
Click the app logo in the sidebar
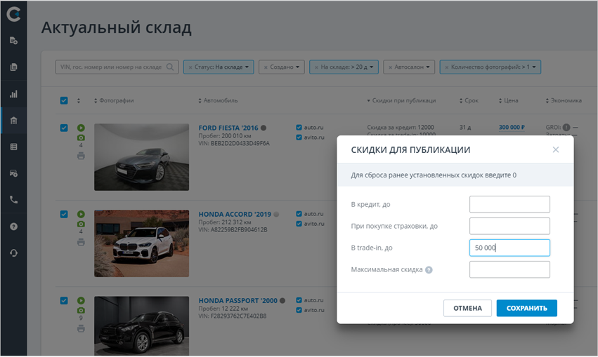(x=13, y=15)
